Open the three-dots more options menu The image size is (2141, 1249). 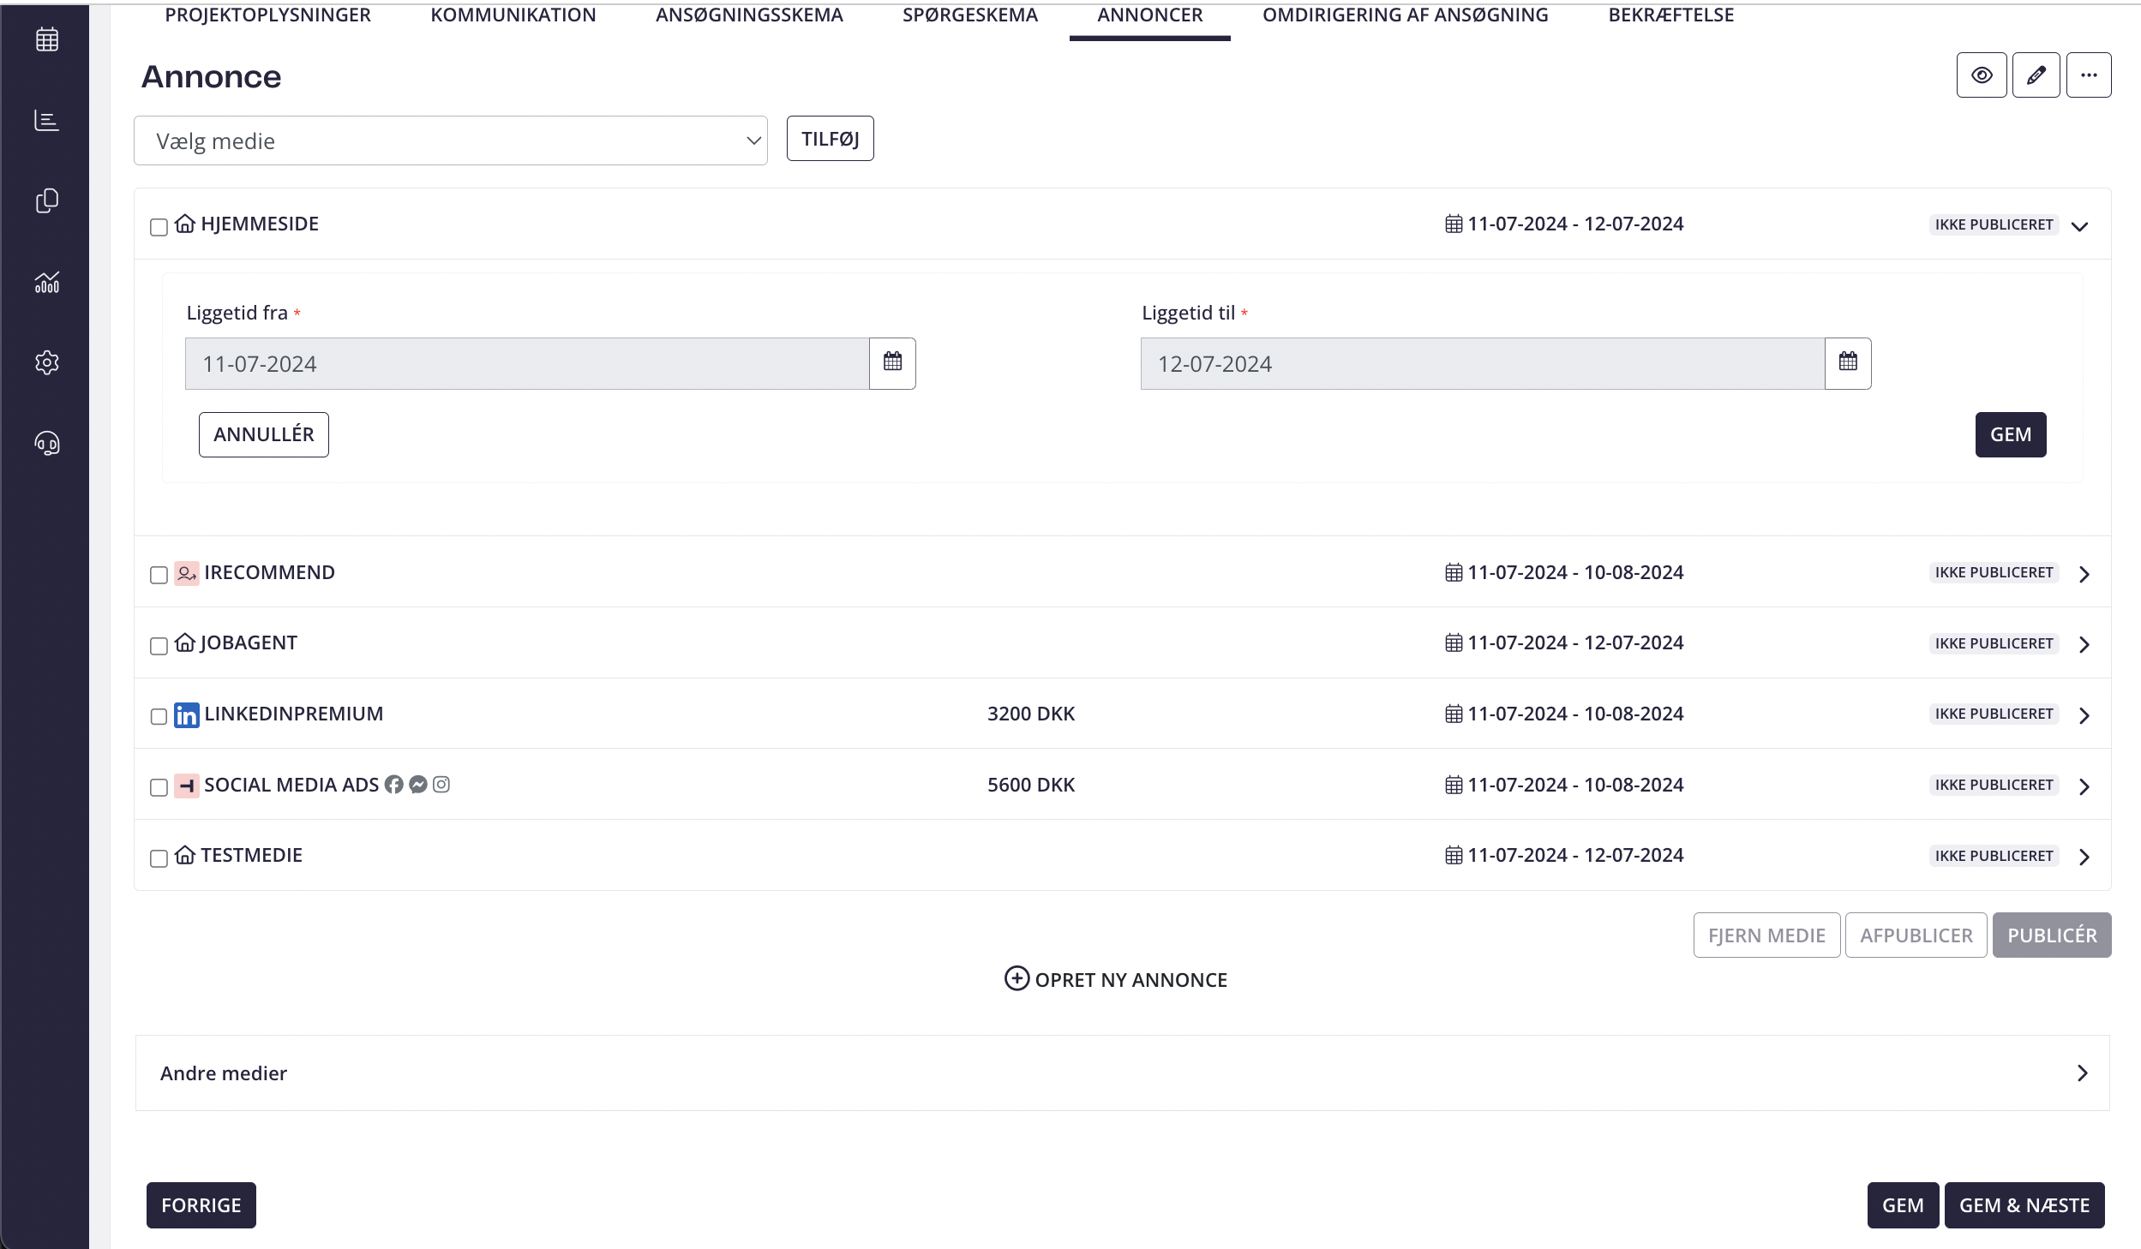pyautogui.click(x=2089, y=75)
